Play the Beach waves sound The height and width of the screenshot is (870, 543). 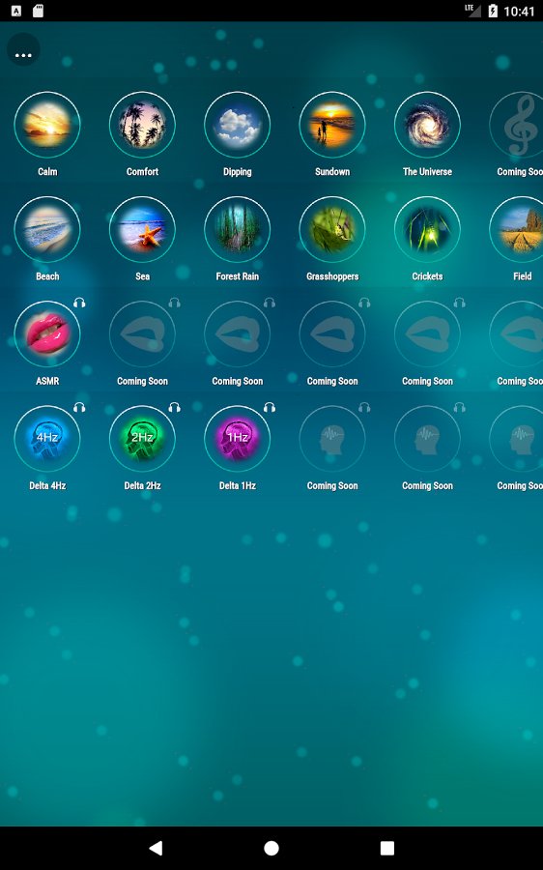pyautogui.click(x=47, y=229)
